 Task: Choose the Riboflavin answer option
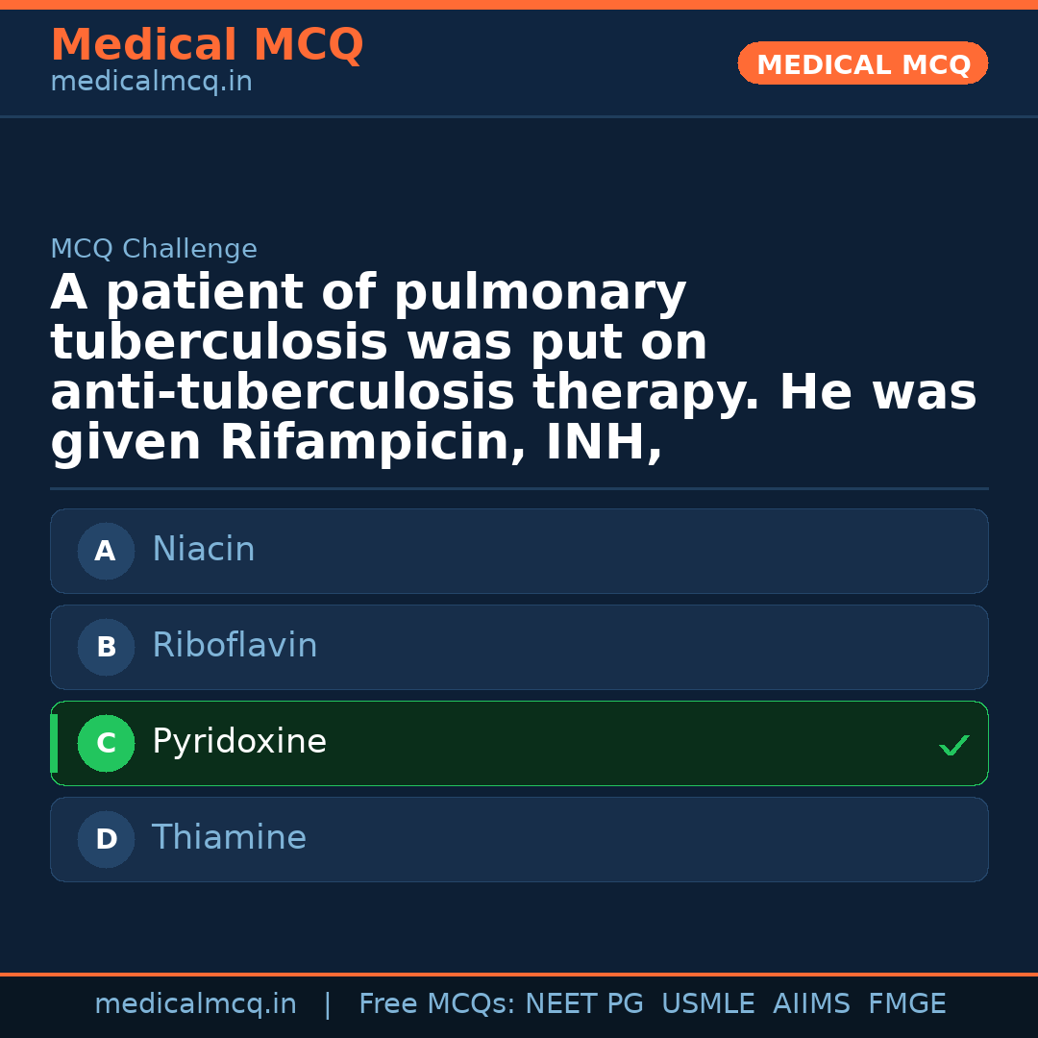pos(519,647)
